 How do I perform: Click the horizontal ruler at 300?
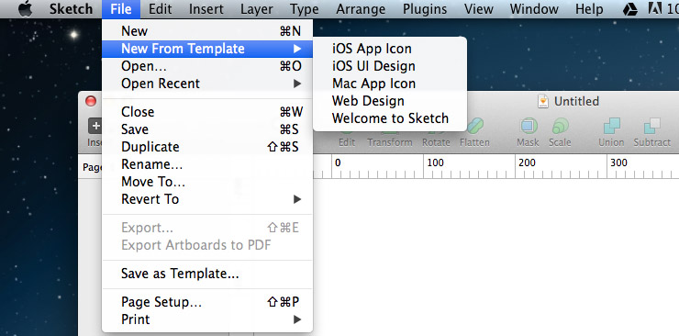(x=618, y=162)
